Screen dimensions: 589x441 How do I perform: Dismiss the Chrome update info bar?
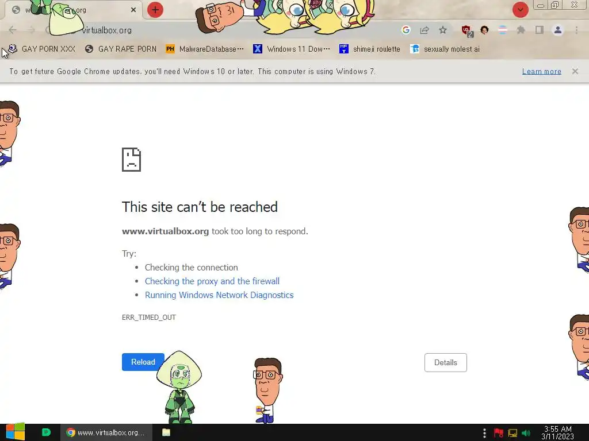click(x=575, y=71)
